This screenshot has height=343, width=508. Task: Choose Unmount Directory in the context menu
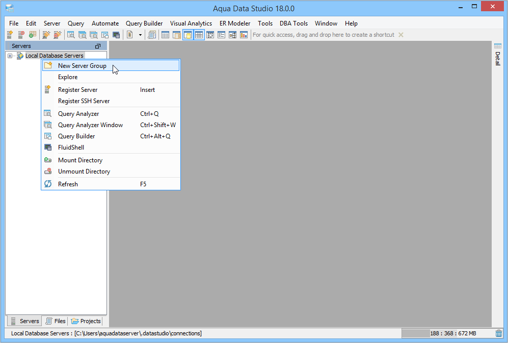(111, 171)
